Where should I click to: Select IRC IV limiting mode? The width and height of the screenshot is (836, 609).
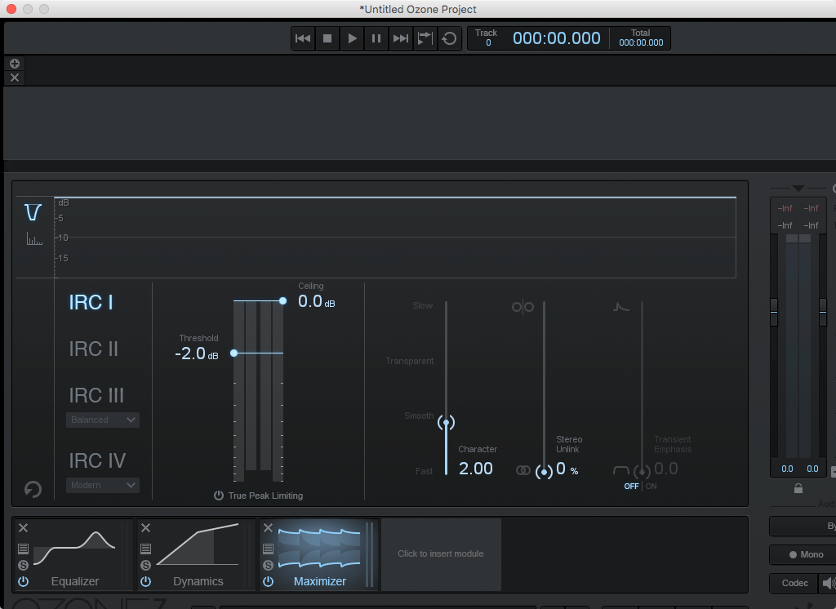click(97, 460)
